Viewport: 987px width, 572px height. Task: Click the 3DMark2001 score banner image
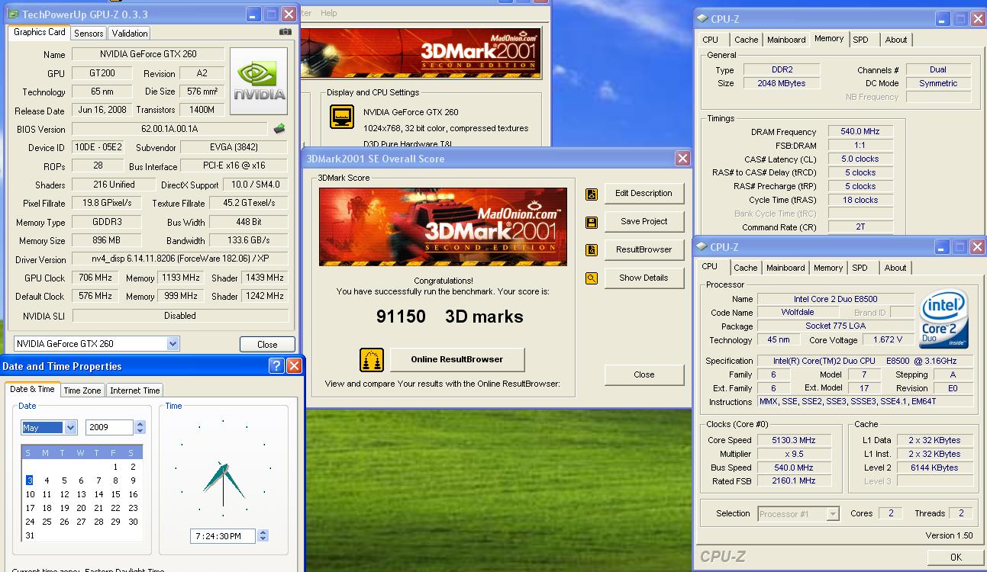coord(443,227)
